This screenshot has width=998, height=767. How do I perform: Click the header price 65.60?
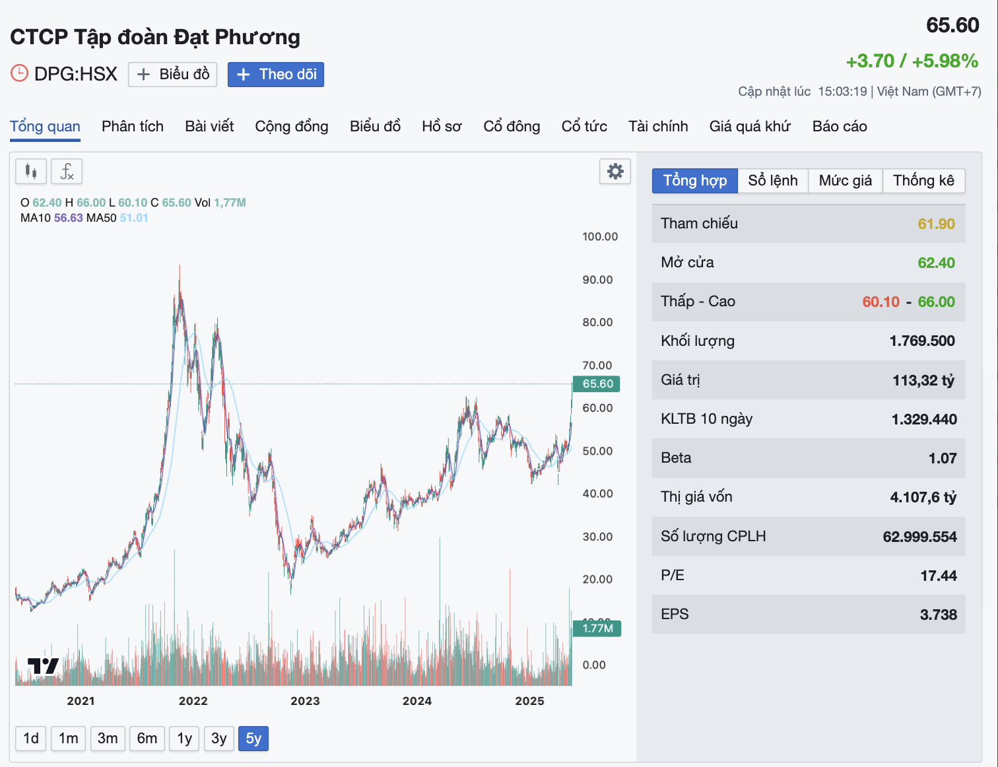point(952,25)
